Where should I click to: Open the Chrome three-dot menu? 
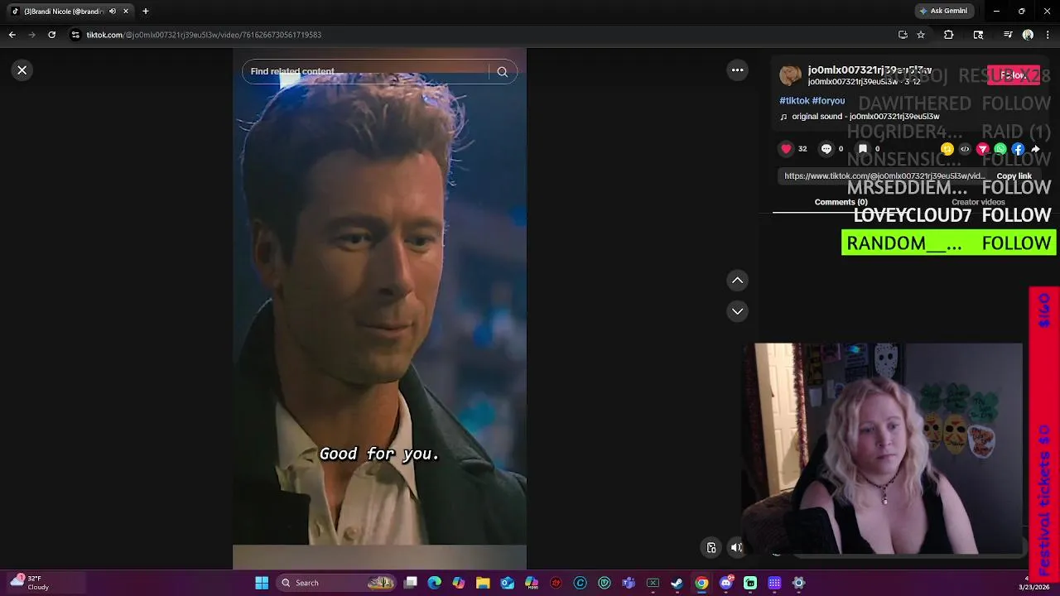[1048, 35]
